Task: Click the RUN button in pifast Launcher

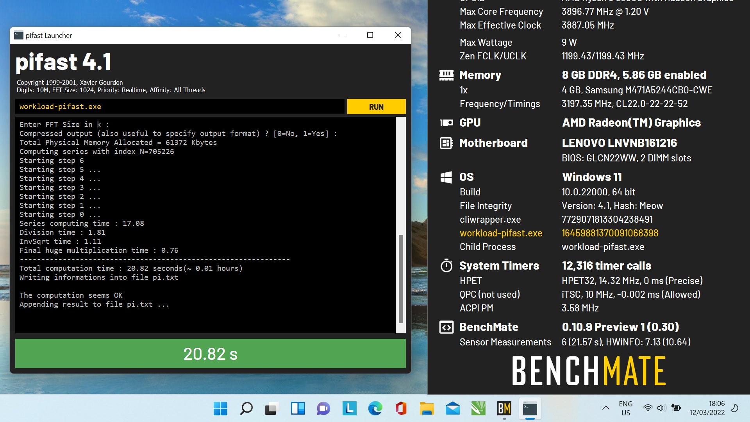Action: click(376, 107)
